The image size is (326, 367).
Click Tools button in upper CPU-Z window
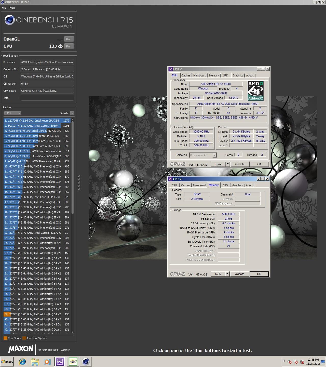coord(218,164)
